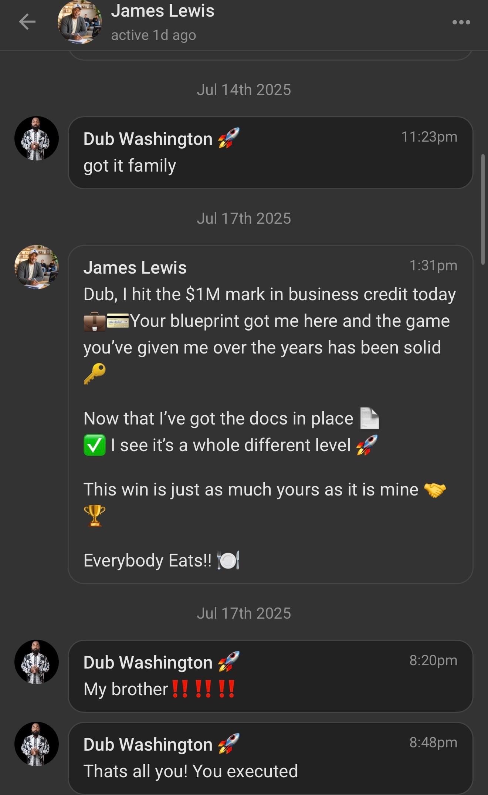Tap Dub Washington avatar beside 8:20pm message
Screen dimensions: 488x795
click(36, 662)
